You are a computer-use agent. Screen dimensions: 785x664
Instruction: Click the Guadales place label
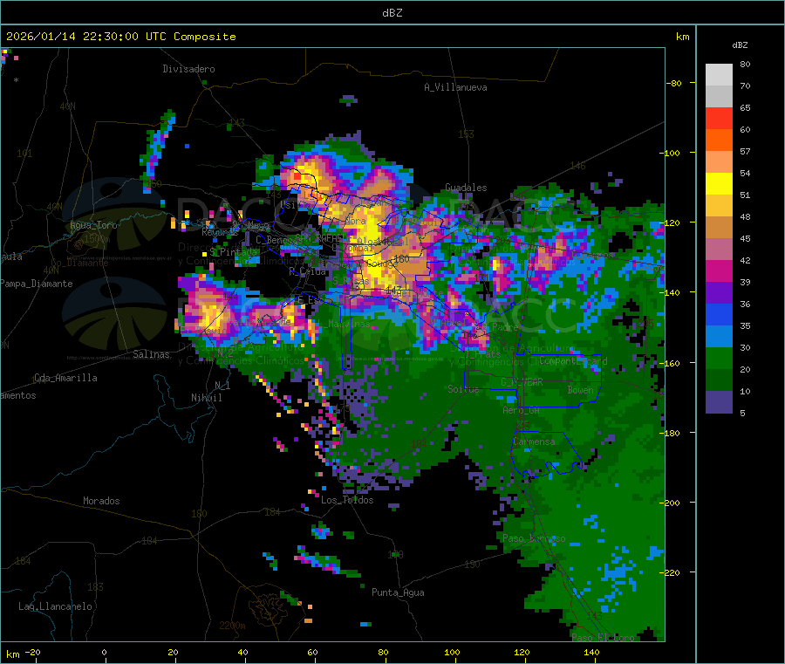pyautogui.click(x=466, y=188)
